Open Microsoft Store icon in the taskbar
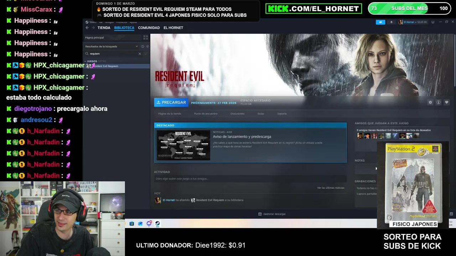 [x=132, y=224]
